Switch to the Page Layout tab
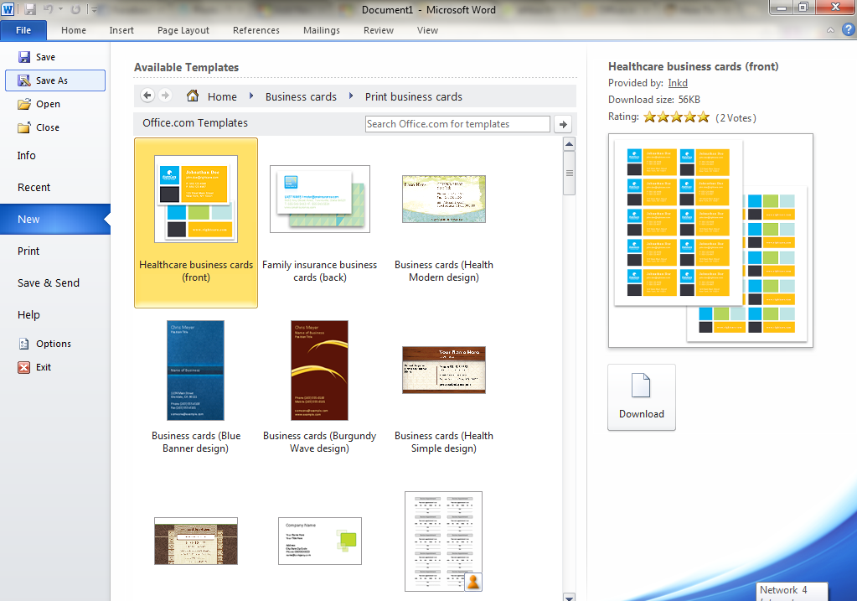 [183, 30]
